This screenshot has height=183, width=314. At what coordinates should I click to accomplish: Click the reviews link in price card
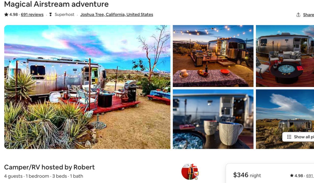click(310, 176)
